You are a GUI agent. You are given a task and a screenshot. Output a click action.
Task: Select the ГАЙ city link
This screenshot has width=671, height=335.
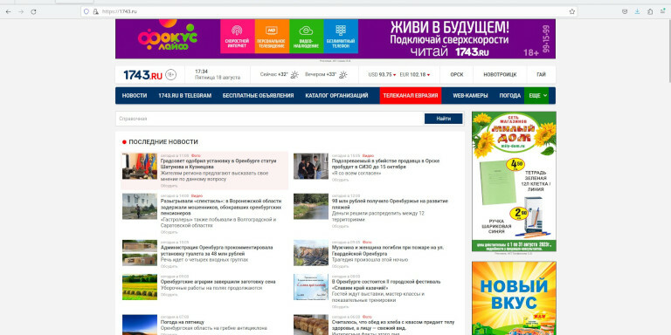click(542, 75)
